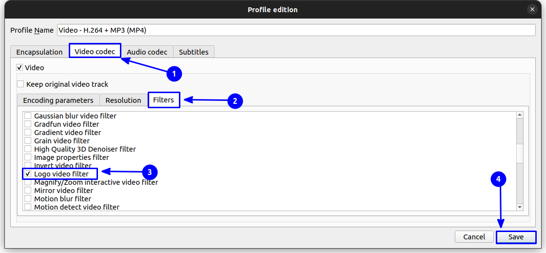Open the Subtitles tab
546x253 pixels.
coord(194,52)
